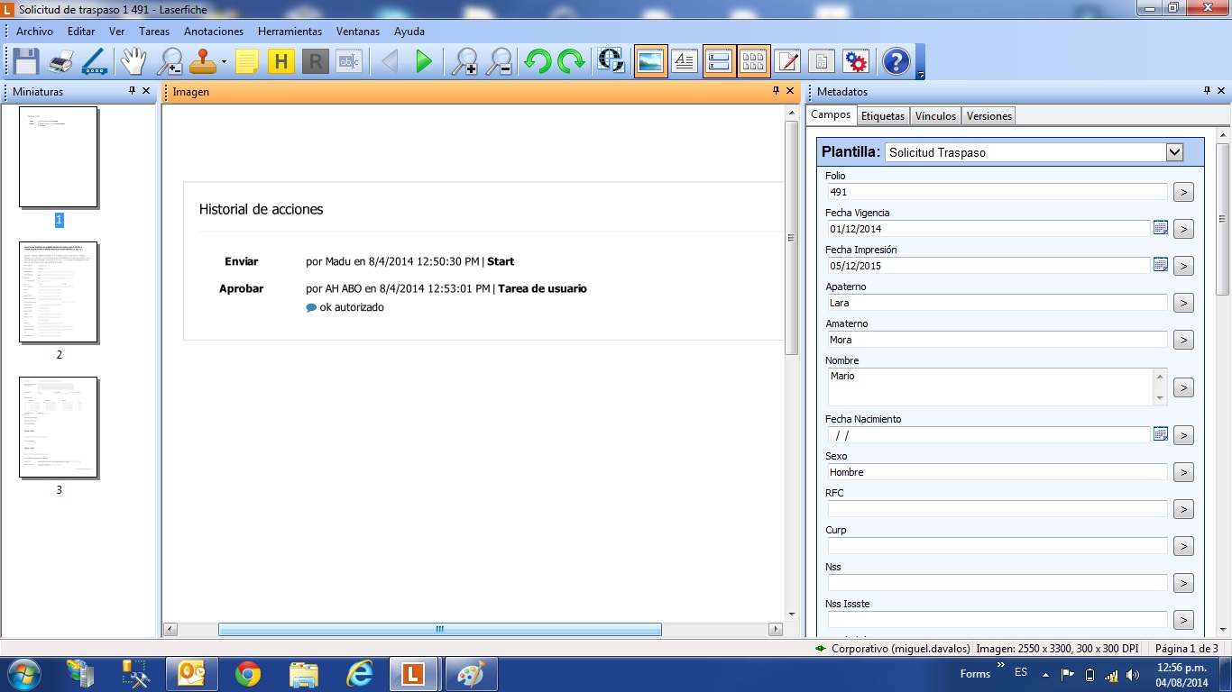Click into the Folio input field
Screen dimensions: 1232x692
tap(998, 192)
